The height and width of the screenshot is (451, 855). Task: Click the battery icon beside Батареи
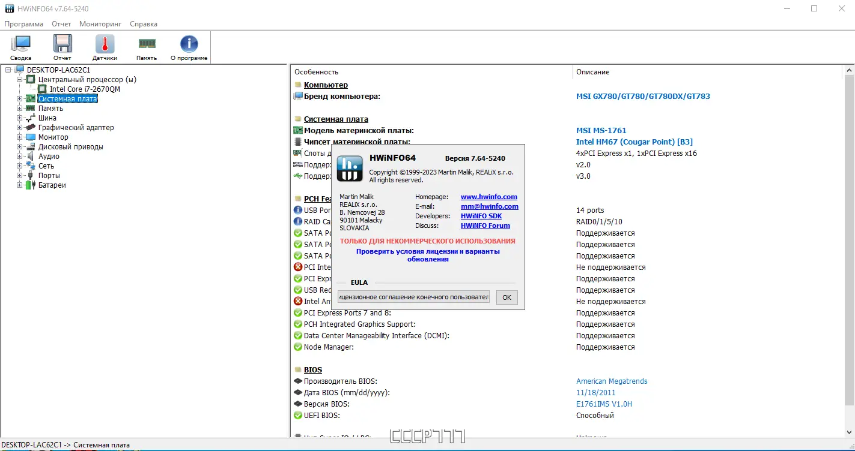(31, 185)
